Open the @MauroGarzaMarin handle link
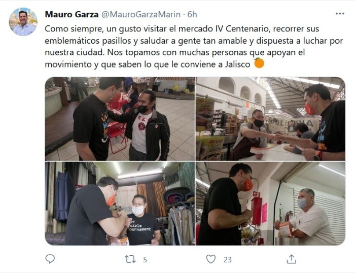Image resolution: width=355 pixels, height=273 pixels. [141, 15]
